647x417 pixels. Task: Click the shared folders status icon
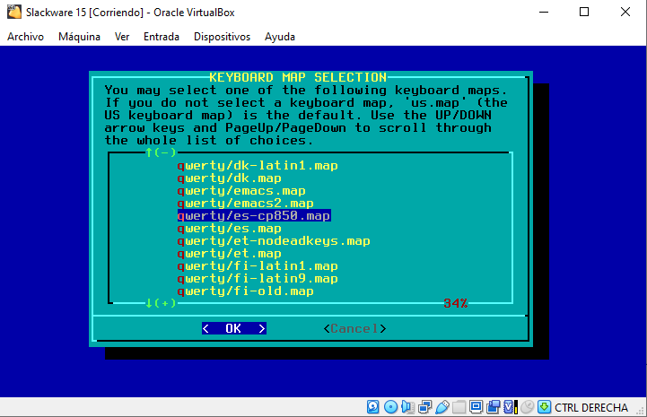(x=459, y=407)
